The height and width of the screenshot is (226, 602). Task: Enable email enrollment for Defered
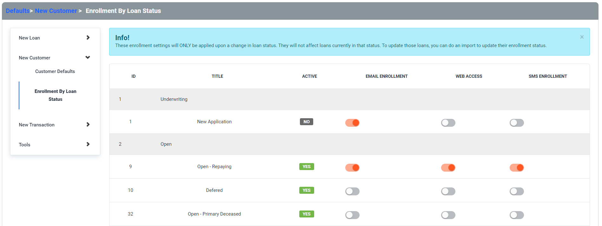click(x=352, y=191)
